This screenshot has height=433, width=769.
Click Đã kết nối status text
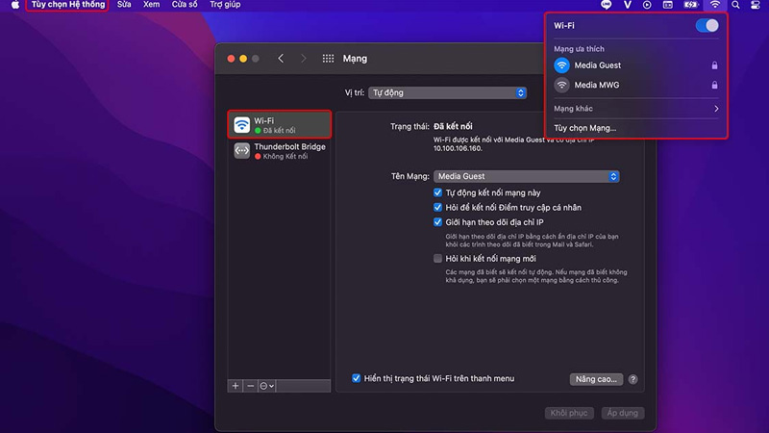pyautogui.click(x=453, y=126)
